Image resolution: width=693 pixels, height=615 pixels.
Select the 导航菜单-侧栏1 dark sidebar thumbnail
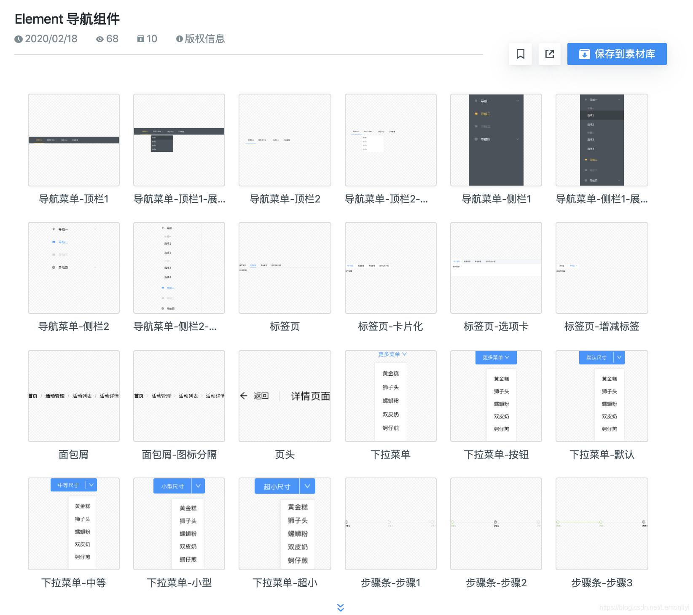tap(496, 140)
